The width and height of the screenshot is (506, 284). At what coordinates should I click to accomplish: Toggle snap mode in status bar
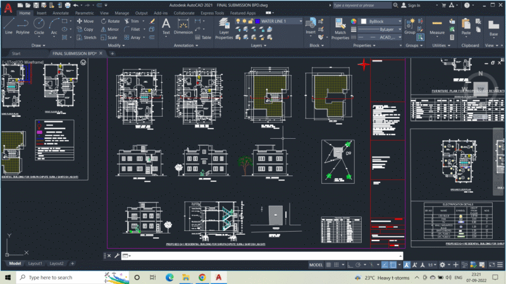point(336,264)
